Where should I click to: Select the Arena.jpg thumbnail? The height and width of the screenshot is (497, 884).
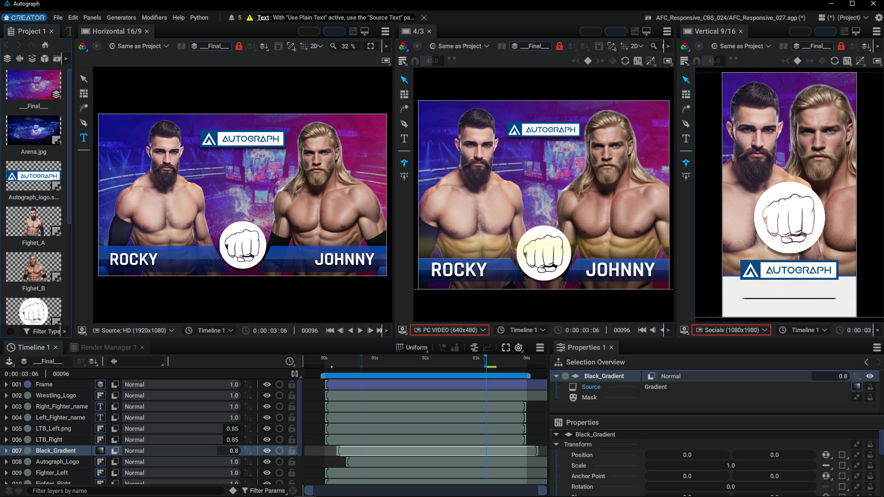tap(33, 130)
